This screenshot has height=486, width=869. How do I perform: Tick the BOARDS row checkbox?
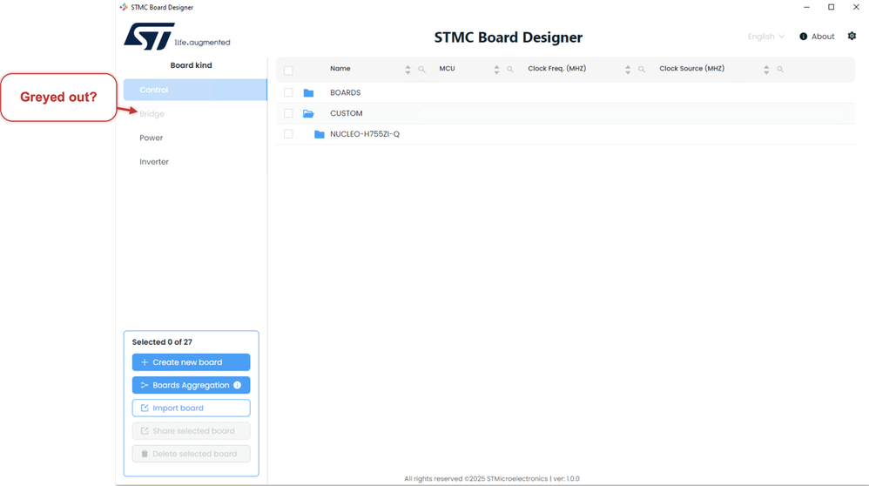288,92
